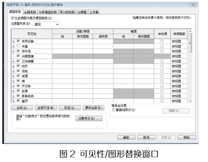Enable 半色调 for 专用设备 row
Viewport: 208px width, 162px height.
pyautogui.click(x=162, y=41)
